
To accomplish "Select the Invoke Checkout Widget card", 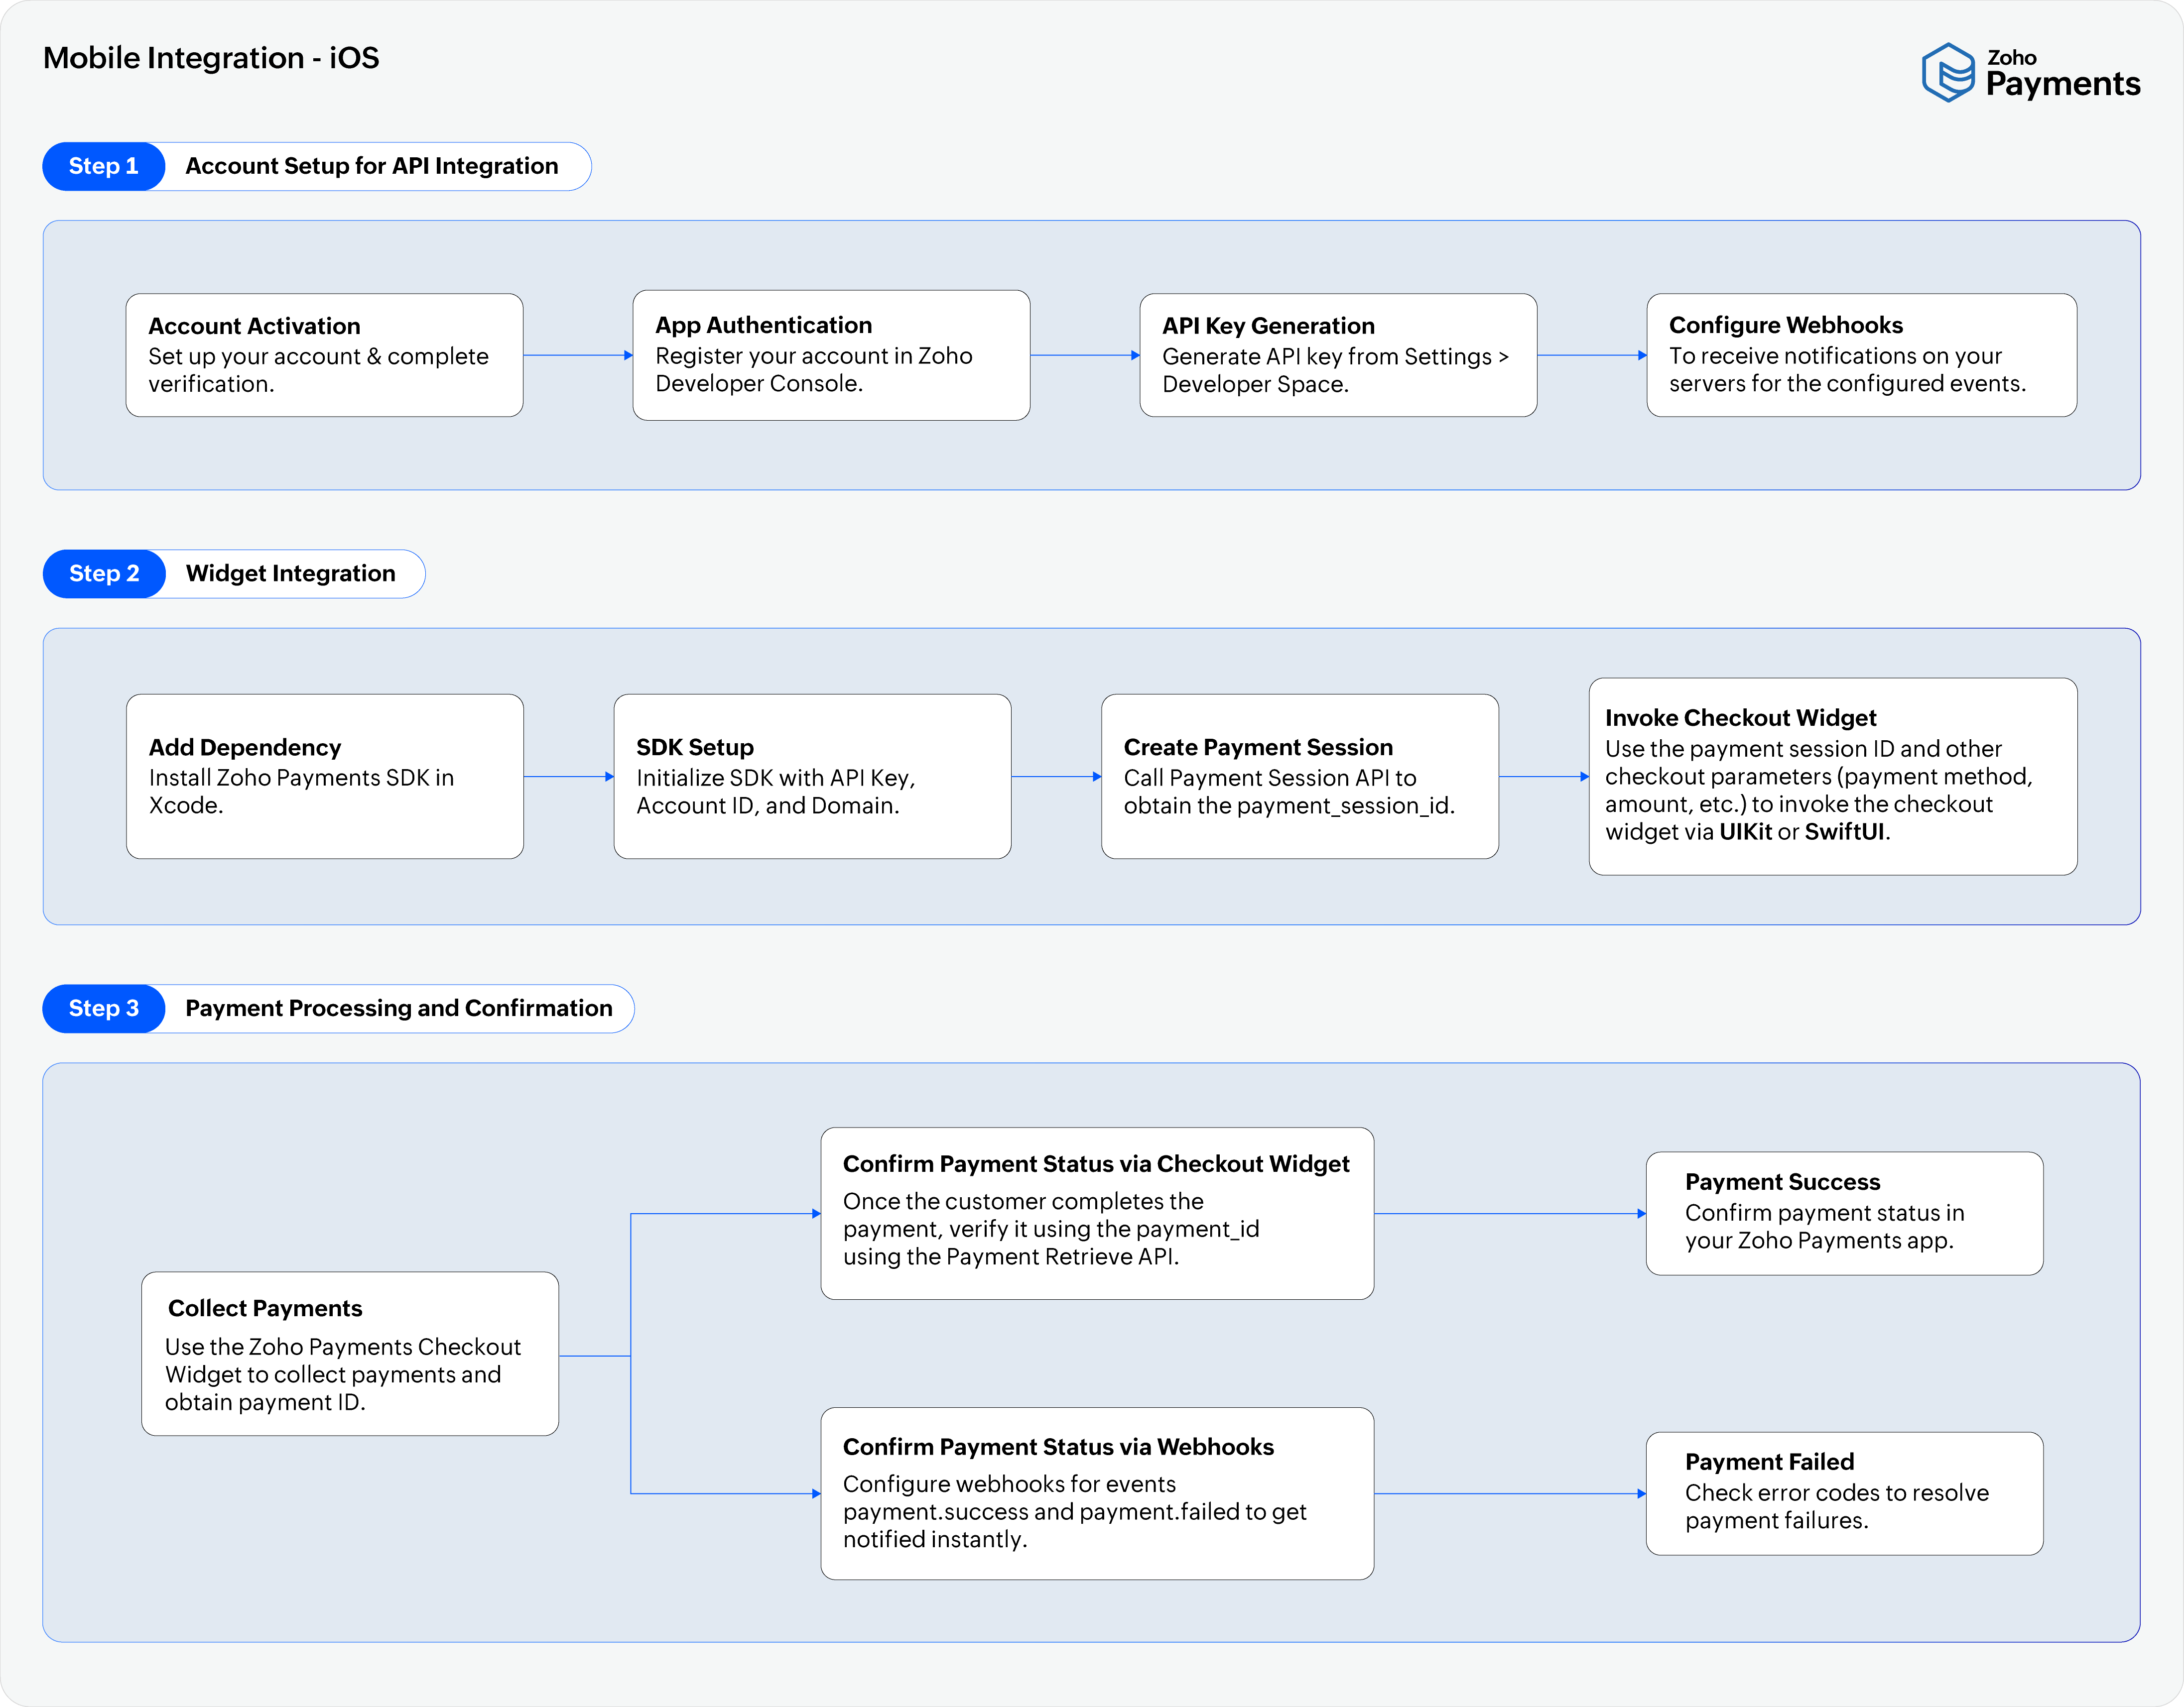I will click(1832, 777).
